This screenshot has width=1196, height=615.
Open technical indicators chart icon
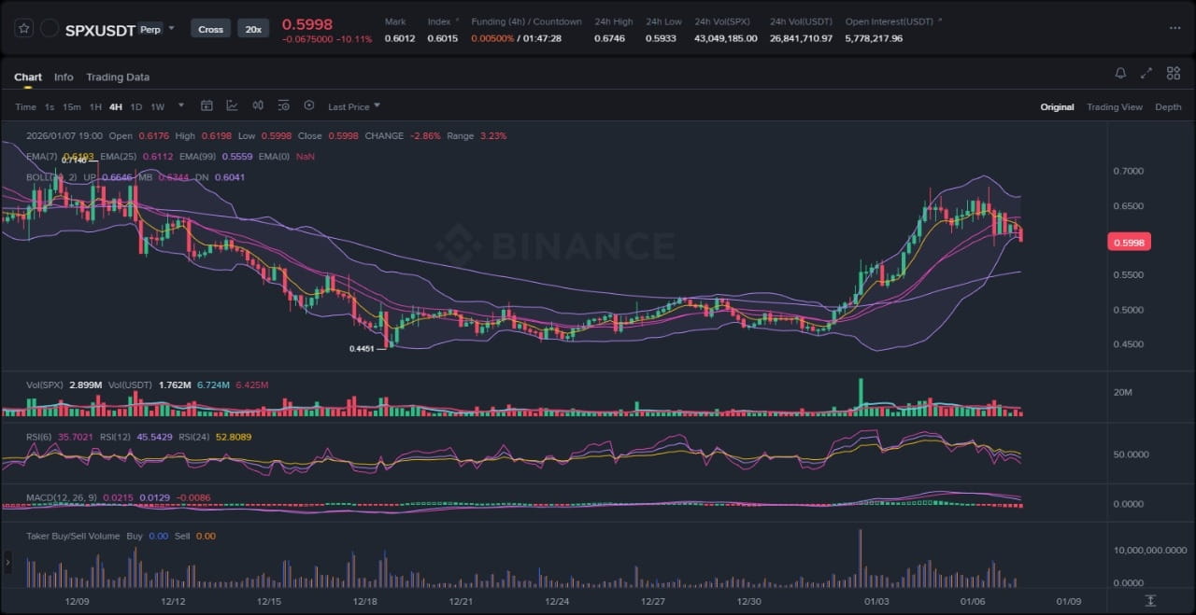(232, 105)
